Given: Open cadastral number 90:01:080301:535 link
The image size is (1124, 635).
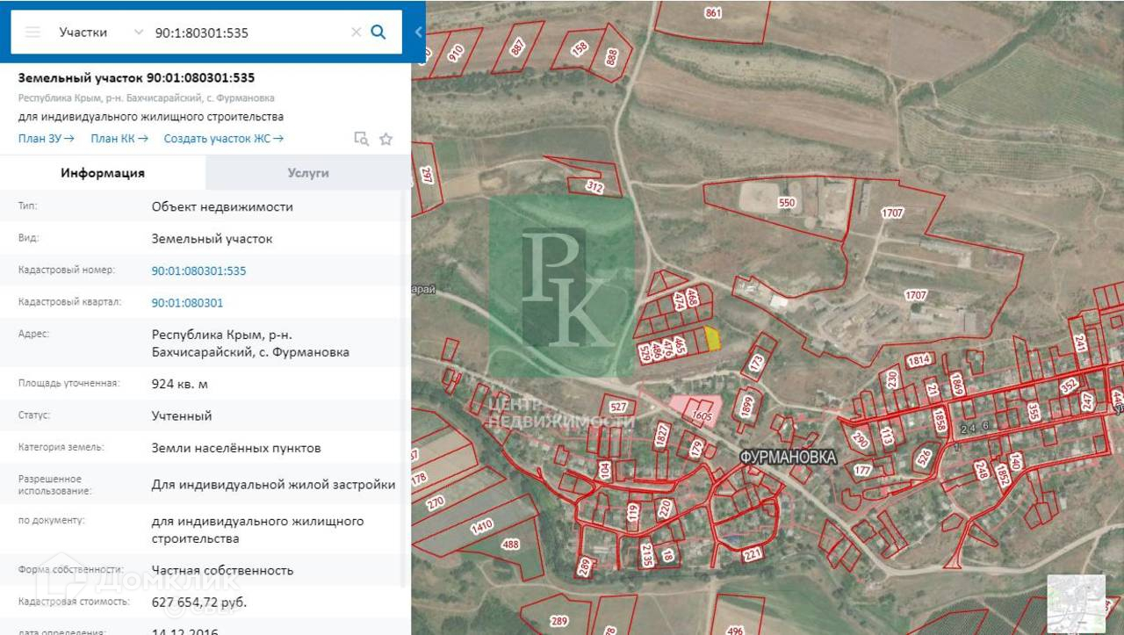Looking at the screenshot, I should (198, 271).
